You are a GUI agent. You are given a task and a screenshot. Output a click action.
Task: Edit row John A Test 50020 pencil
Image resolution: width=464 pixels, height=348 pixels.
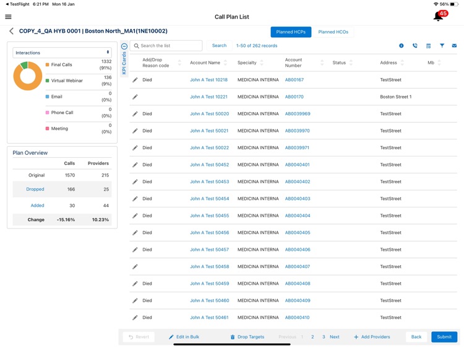pyautogui.click(x=135, y=114)
